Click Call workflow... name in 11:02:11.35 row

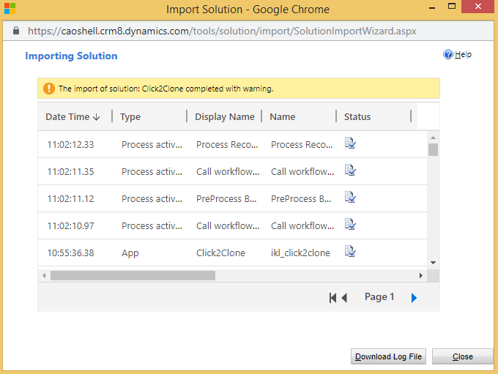(x=302, y=171)
